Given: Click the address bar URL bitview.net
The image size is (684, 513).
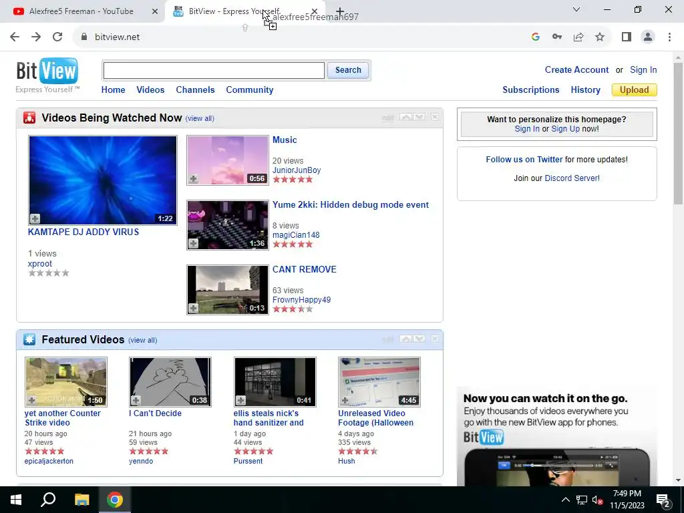Looking at the screenshot, I should tap(118, 37).
